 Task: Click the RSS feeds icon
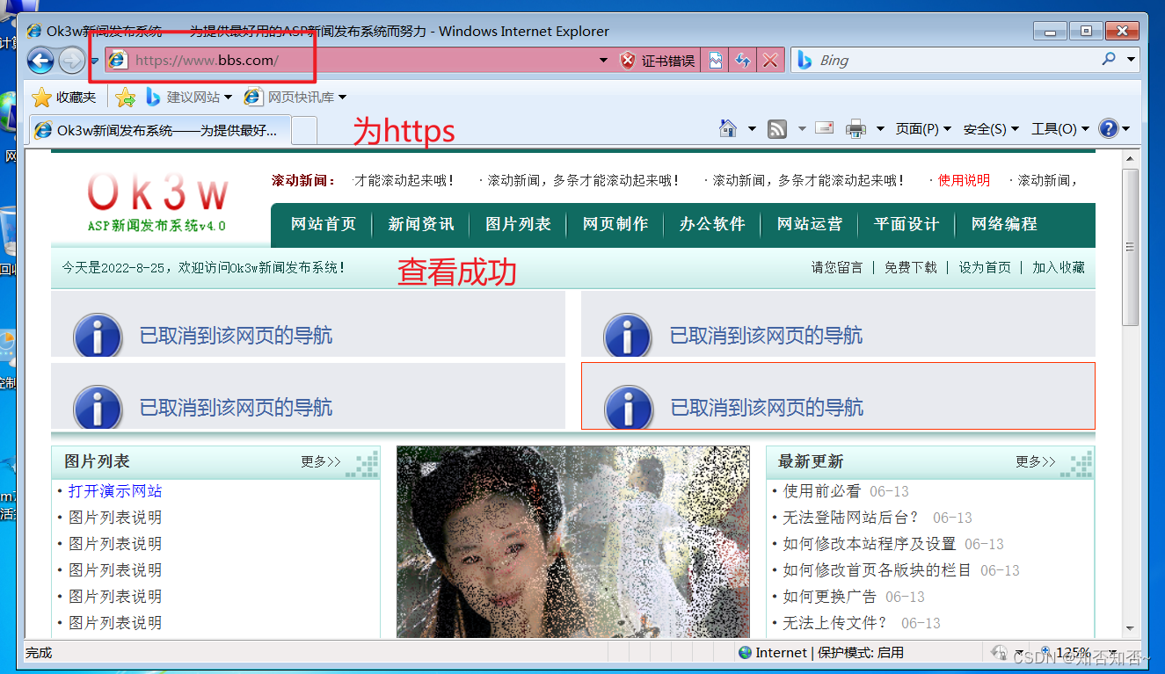pyautogui.click(x=777, y=127)
